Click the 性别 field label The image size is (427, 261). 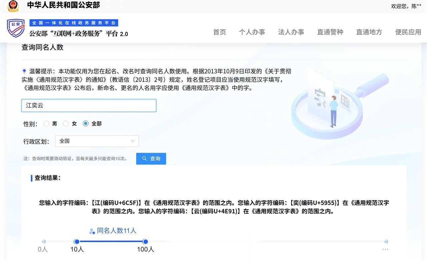[30, 124]
